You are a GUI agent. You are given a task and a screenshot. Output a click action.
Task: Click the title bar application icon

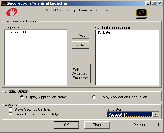(x=4, y=3)
